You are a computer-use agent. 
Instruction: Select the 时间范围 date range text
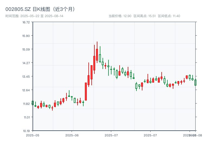coord(34,16)
